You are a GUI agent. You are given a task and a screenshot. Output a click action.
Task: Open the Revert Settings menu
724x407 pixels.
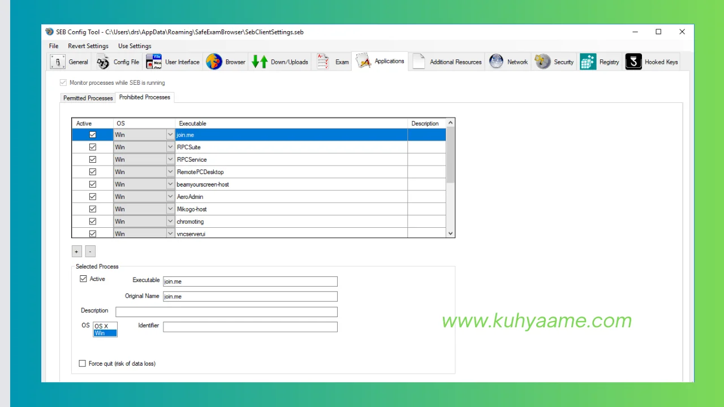tap(88, 46)
